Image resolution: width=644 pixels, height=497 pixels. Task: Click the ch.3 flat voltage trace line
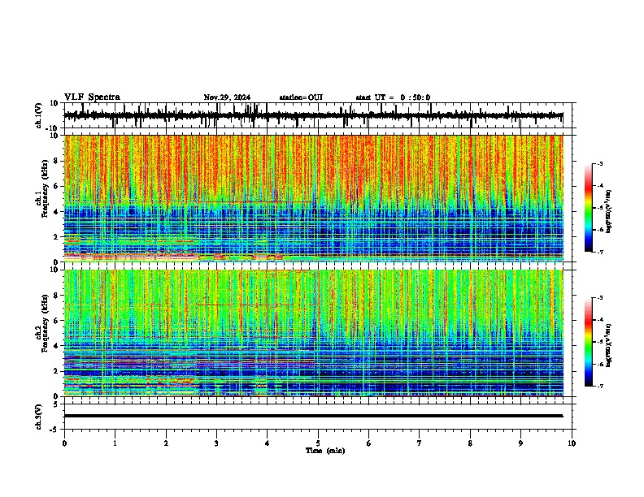point(313,416)
